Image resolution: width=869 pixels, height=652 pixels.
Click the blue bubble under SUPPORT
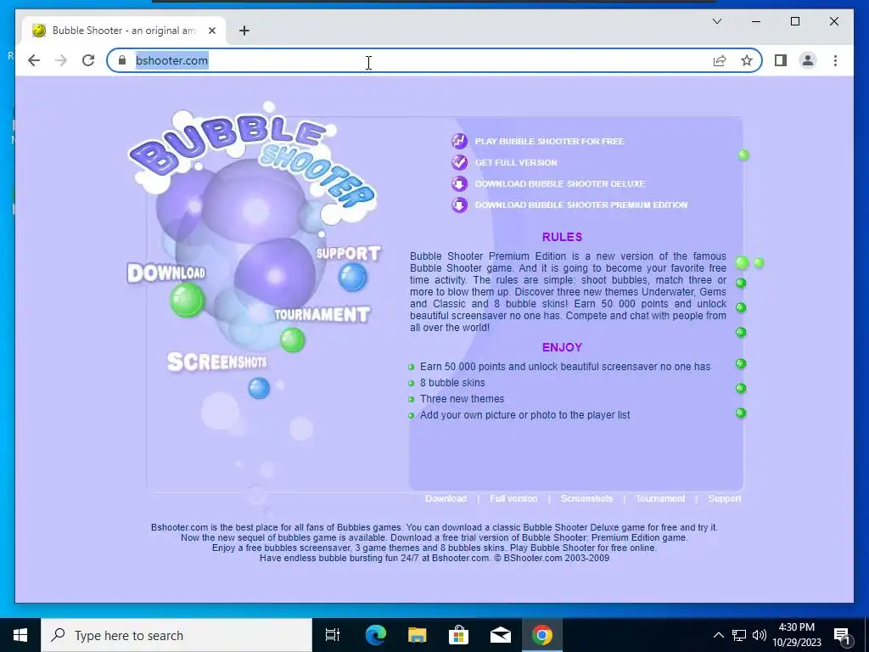point(352,278)
